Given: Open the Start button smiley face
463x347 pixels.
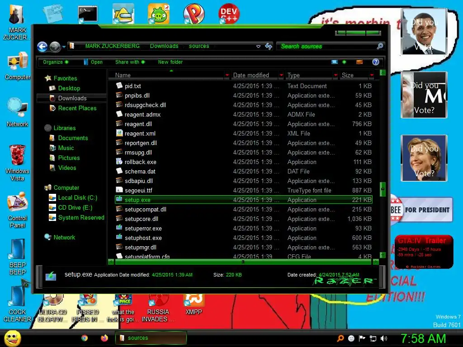Looking at the screenshot, I should [x=12, y=338].
